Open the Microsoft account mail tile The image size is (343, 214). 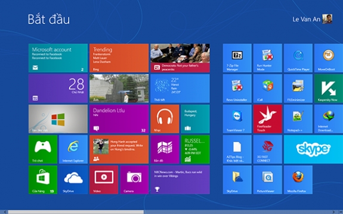[x=58, y=58]
